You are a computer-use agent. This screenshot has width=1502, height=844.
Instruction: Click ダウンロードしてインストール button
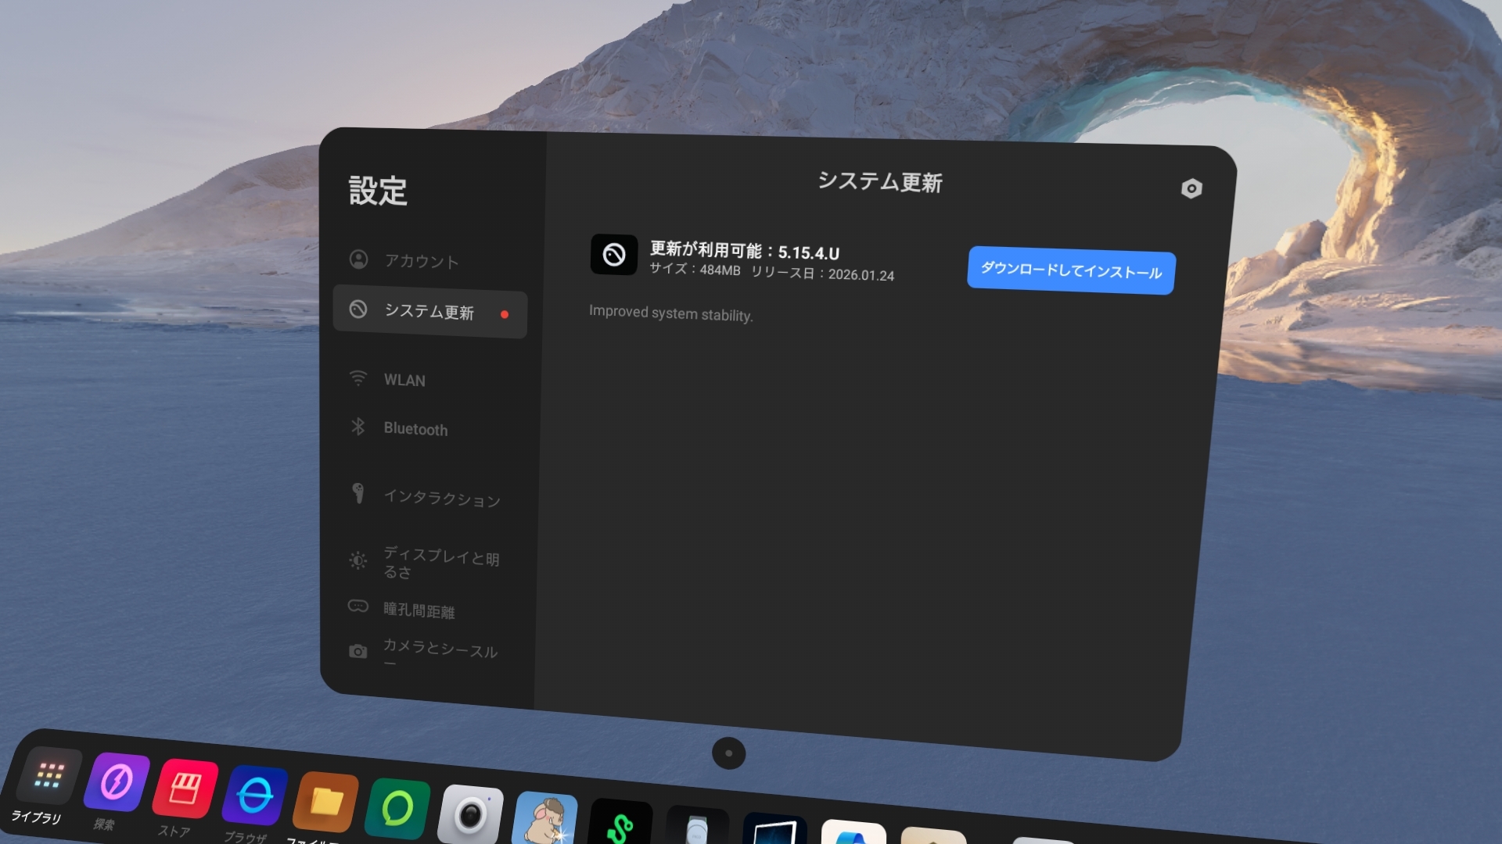coord(1070,271)
